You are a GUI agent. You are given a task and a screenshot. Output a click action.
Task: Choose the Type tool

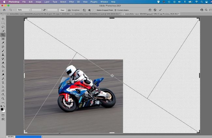click(3, 83)
